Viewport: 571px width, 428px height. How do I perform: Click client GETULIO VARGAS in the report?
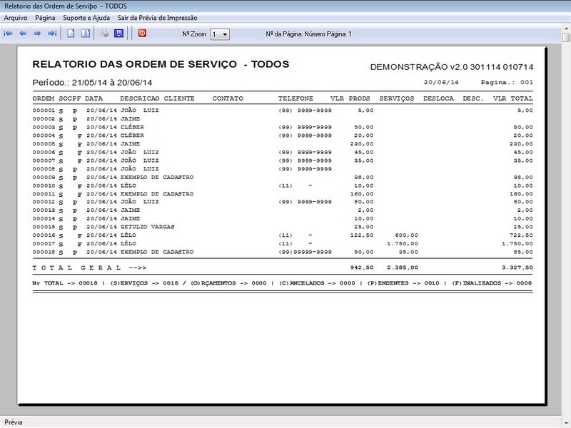[x=148, y=227]
